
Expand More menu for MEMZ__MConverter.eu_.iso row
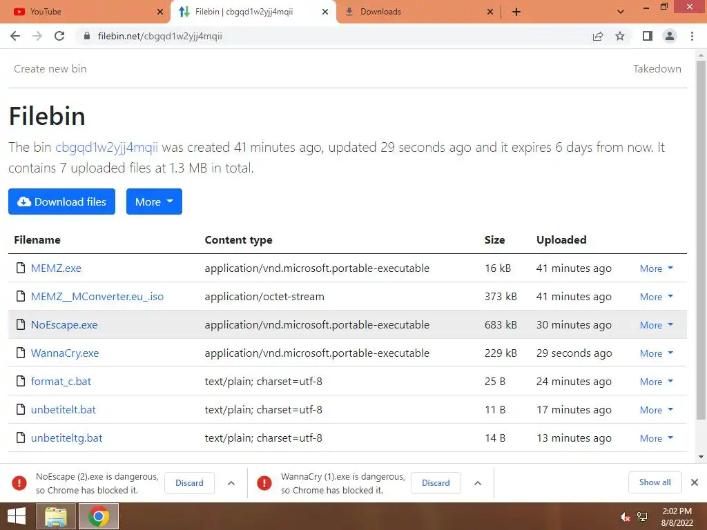[x=656, y=297]
